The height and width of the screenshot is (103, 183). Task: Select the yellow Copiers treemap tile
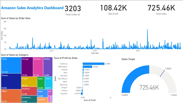coord(29,82)
